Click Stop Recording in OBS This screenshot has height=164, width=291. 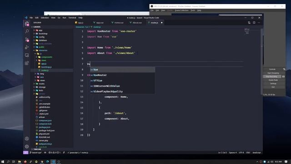click(x=272, y=77)
